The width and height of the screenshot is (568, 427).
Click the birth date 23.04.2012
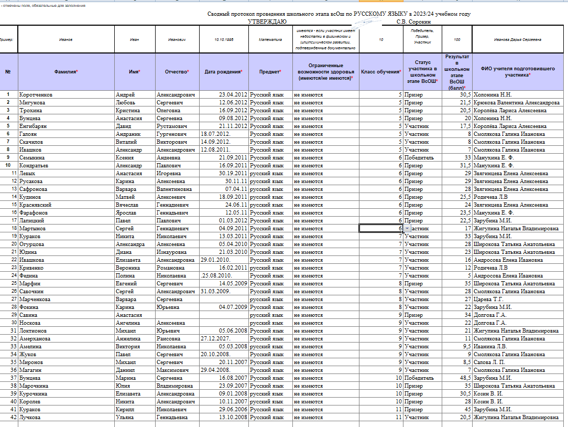point(233,95)
